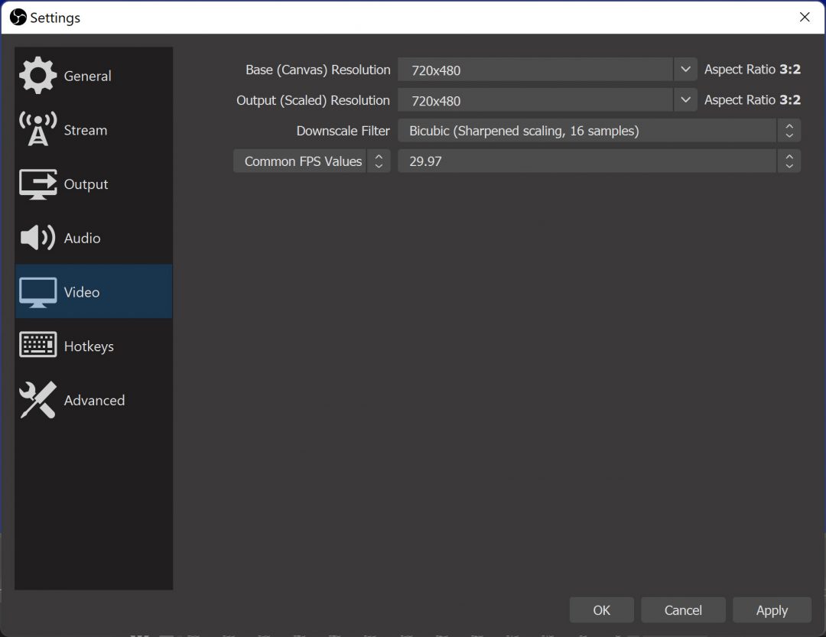This screenshot has width=826, height=637.
Task: Click the Hotkeys keyboard icon
Action: [x=38, y=346]
